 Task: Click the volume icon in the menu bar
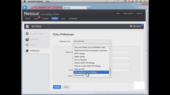(x=133, y=1)
